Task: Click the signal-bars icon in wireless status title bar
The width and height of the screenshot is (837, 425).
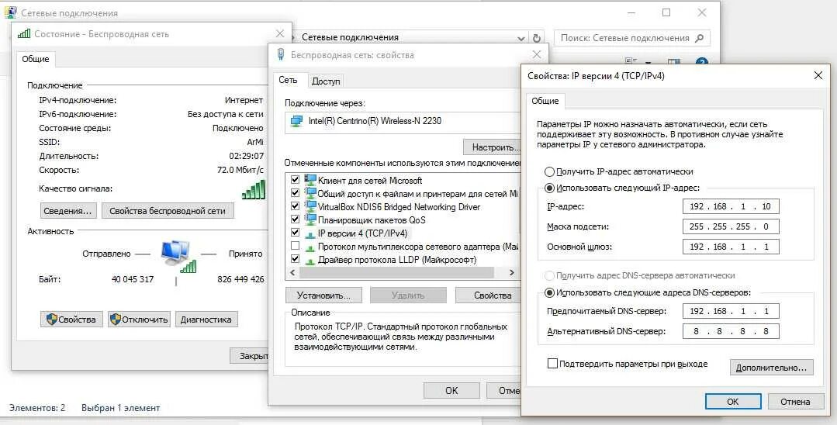Action: pos(23,33)
